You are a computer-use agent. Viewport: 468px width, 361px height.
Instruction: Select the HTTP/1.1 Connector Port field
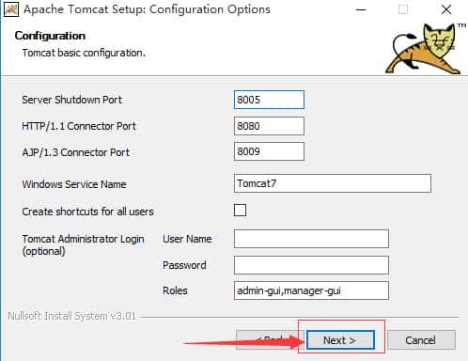click(x=269, y=126)
